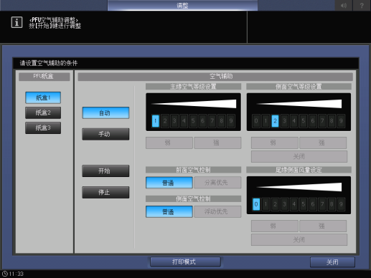Screen dimensions: 371x278
Task: Select 纸盒1 tray
Action: click(43, 97)
